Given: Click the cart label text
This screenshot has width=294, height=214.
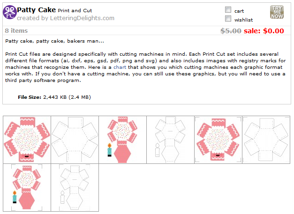Looking at the screenshot, I should click(x=239, y=11).
